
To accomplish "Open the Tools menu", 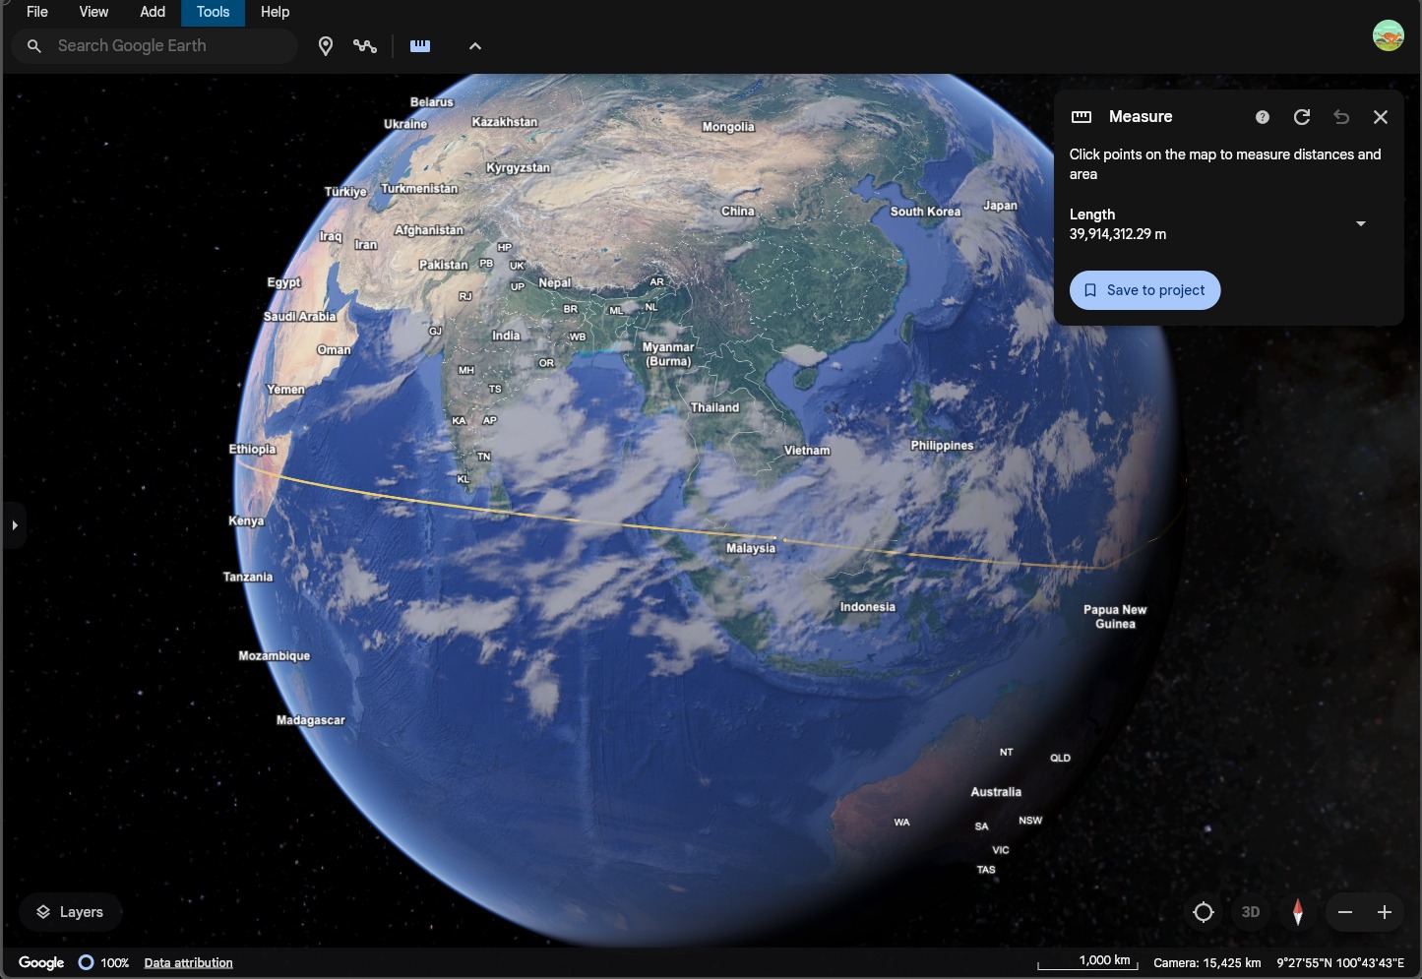I will coord(213,12).
